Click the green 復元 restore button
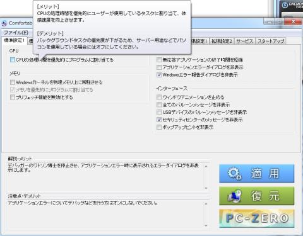 point(256,196)
